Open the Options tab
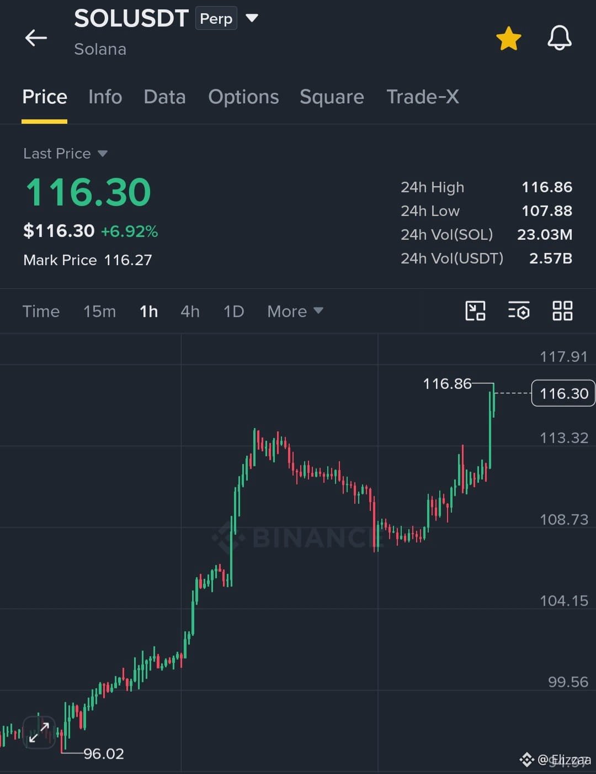 243,97
